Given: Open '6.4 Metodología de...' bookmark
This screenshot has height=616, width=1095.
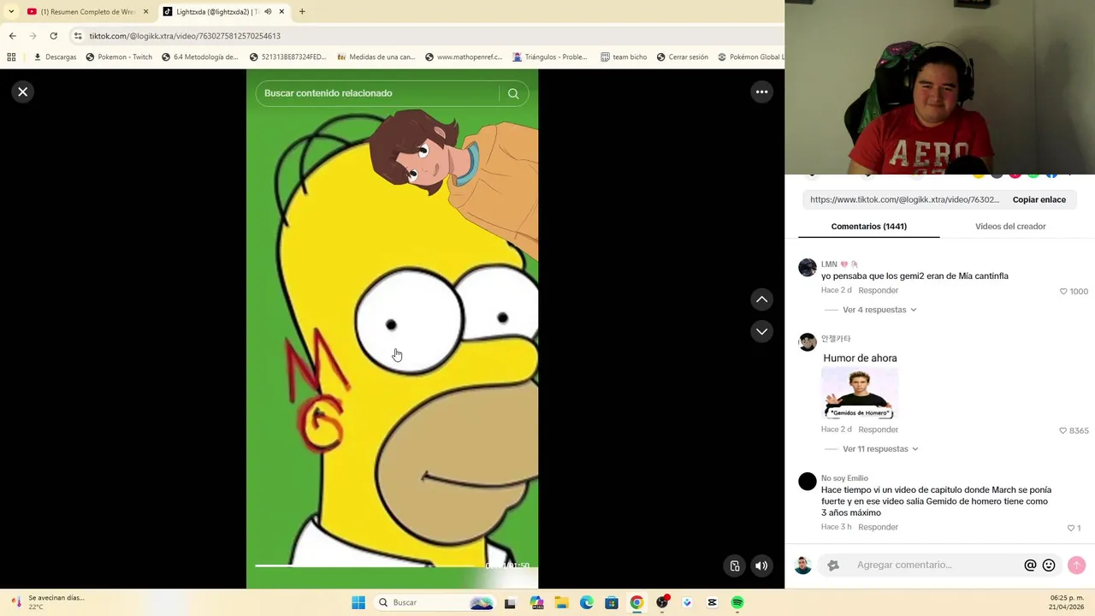Looking at the screenshot, I should point(200,57).
